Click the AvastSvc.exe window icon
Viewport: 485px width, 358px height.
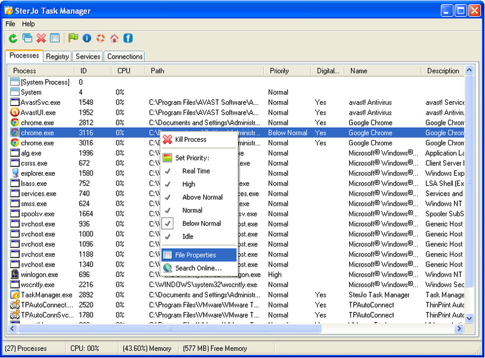(x=15, y=102)
